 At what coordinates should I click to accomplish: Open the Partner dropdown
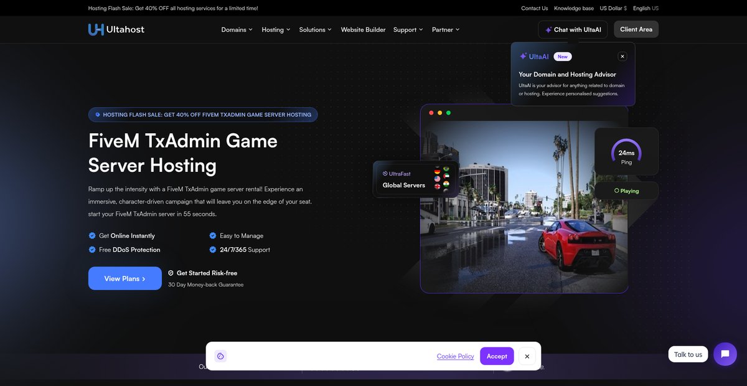coord(446,29)
